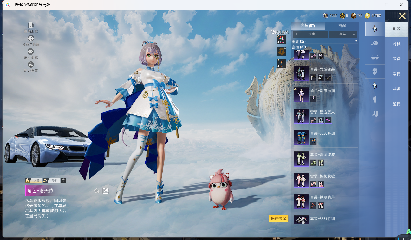Image resolution: width=411 pixels, height=240 pixels.
Task: Open 分解与拆解 decompose icon
Action: click(x=30, y=38)
